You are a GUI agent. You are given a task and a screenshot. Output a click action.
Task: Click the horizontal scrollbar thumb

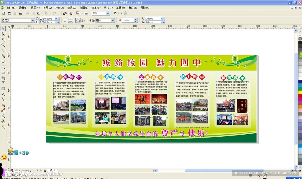224,170
